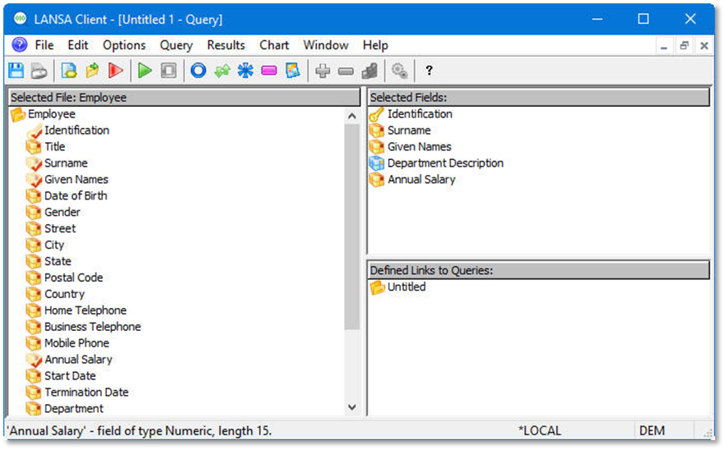Select the Country field

tap(64, 294)
